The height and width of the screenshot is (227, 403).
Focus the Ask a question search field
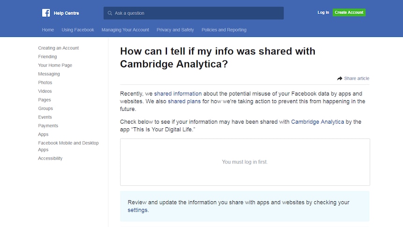[194, 13]
